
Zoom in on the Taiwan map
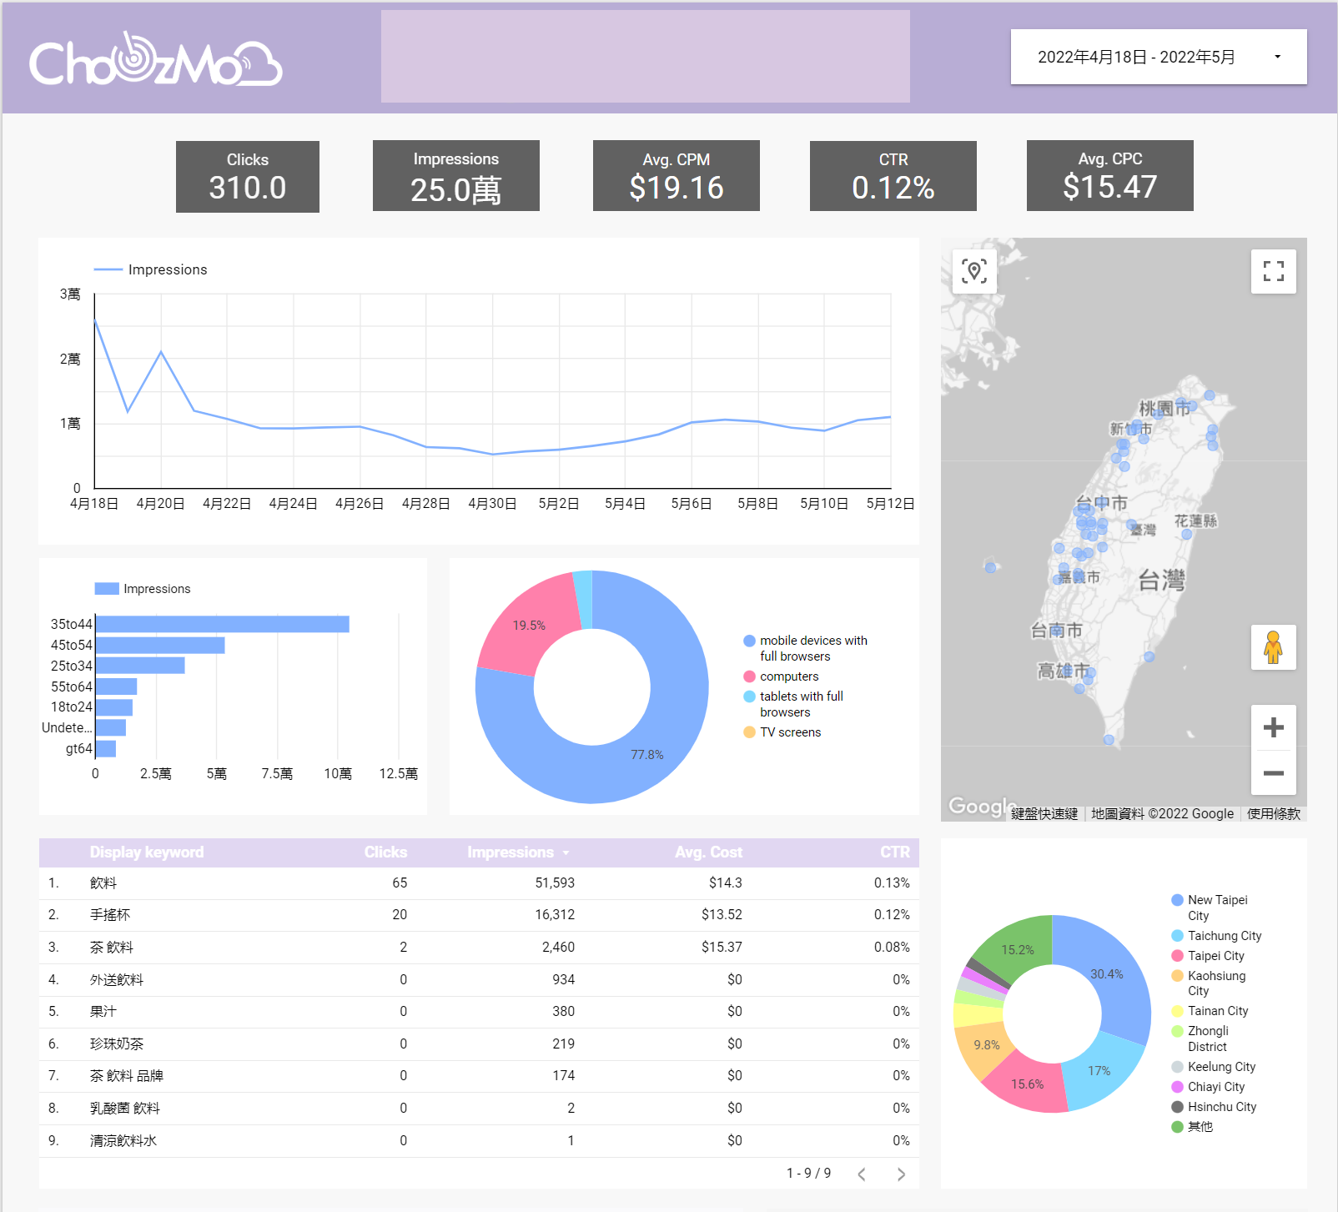(1273, 727)
